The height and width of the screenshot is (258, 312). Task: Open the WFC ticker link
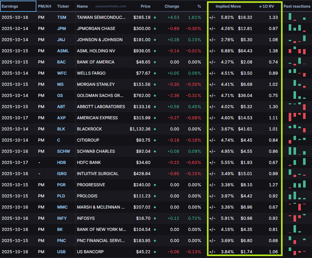[62, 73]
